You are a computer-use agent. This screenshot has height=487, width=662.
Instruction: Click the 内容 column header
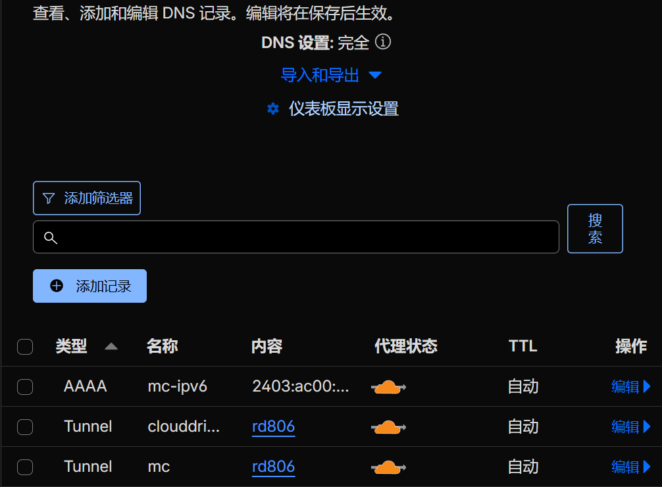[267, 346]
